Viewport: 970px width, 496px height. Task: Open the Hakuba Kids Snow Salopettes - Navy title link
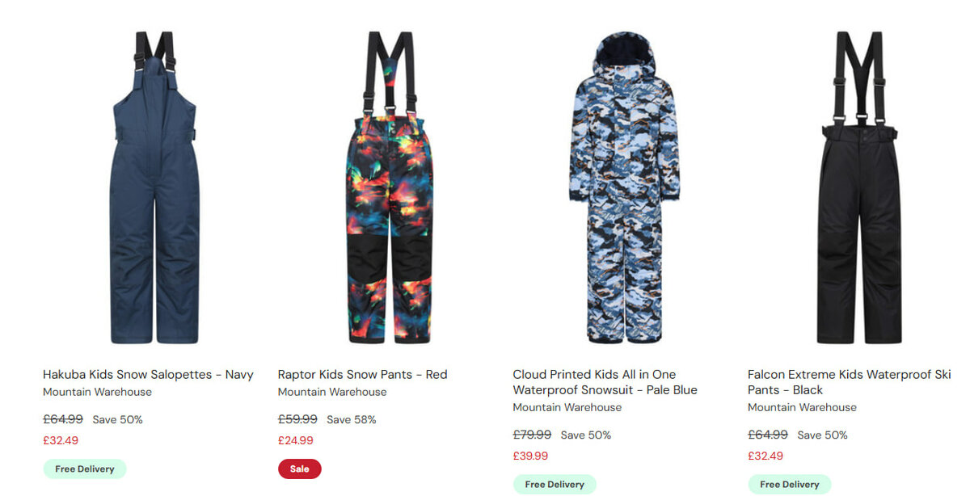click(x=148, y=375)
